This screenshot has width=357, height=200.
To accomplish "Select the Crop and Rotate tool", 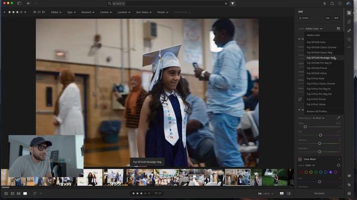I will pos(349,22).
